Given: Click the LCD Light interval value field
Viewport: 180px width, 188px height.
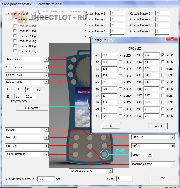Looking at the screenshot, I should click(x=46, y=179).
